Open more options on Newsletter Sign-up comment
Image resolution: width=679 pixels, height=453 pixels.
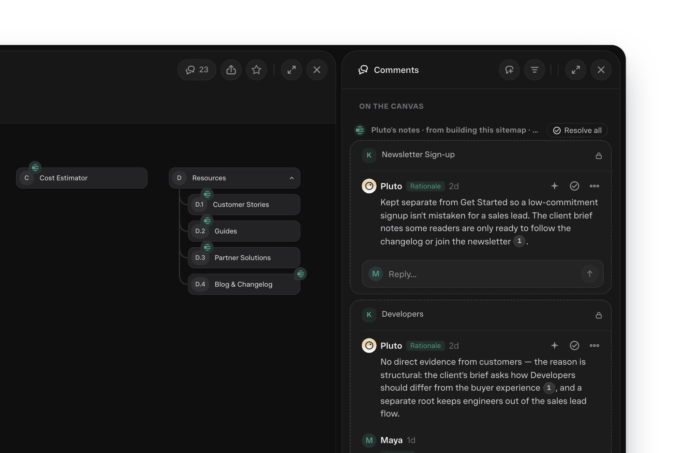click(x=594, y=186)
